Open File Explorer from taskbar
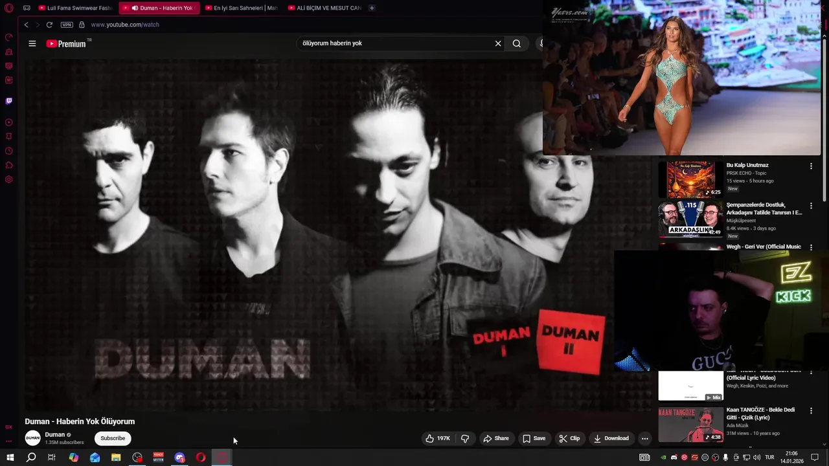The width and height of the screenshot is (829, 466). 116,458
